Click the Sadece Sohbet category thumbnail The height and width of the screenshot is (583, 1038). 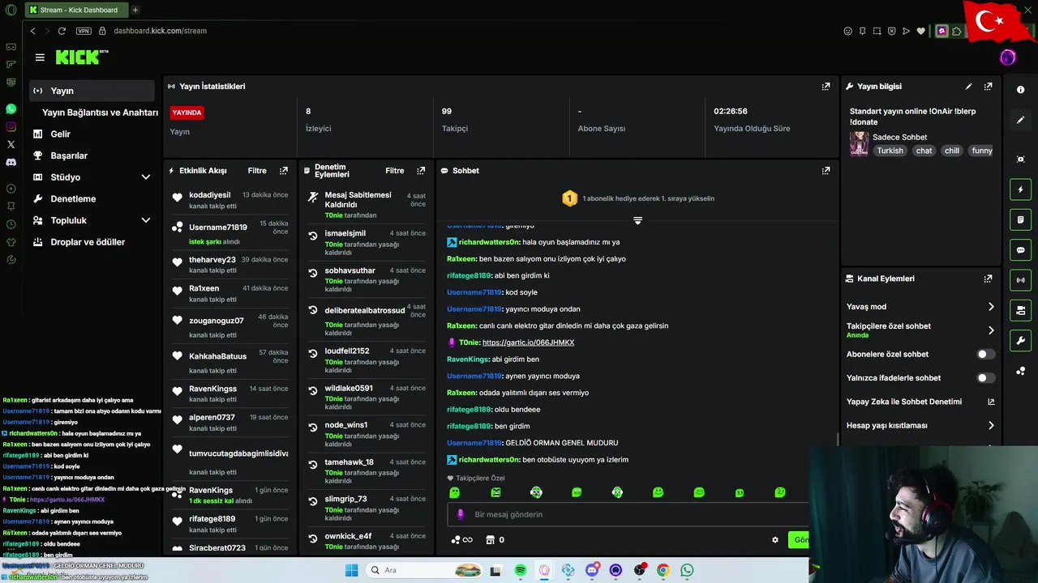coord(859,144)
